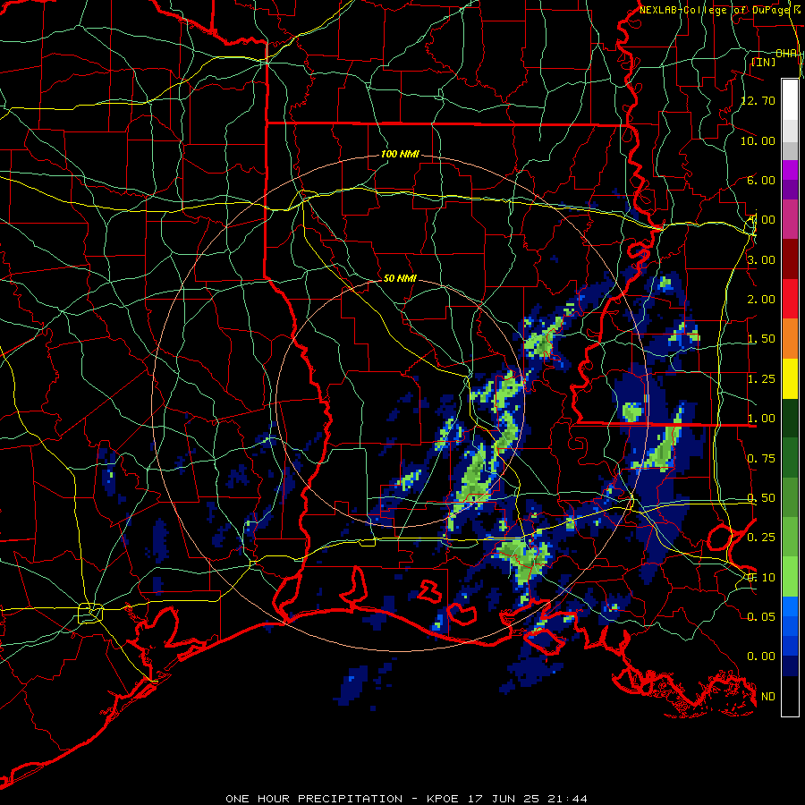Select the 1.25 legend value
Screen dimensions: 805x805
pyautogui.click(x=761, y=379)
